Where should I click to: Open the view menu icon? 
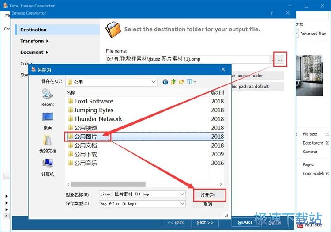pyautogui.click(x=191, y=82)
